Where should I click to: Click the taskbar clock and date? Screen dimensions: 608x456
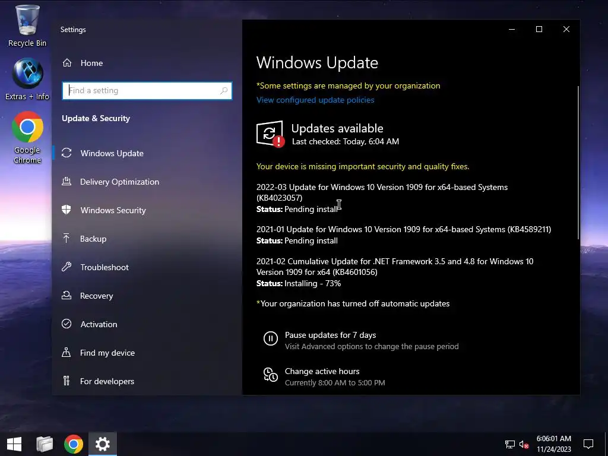point(554,444)
